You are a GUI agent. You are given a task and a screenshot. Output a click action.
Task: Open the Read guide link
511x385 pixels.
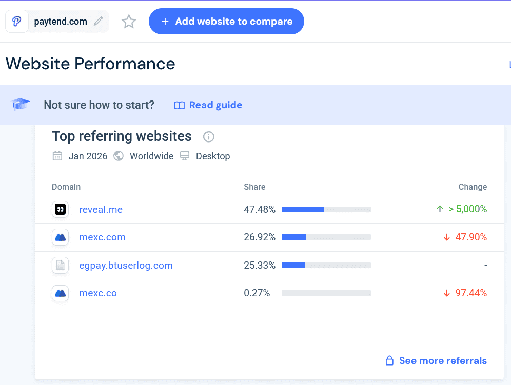(215, 105)
